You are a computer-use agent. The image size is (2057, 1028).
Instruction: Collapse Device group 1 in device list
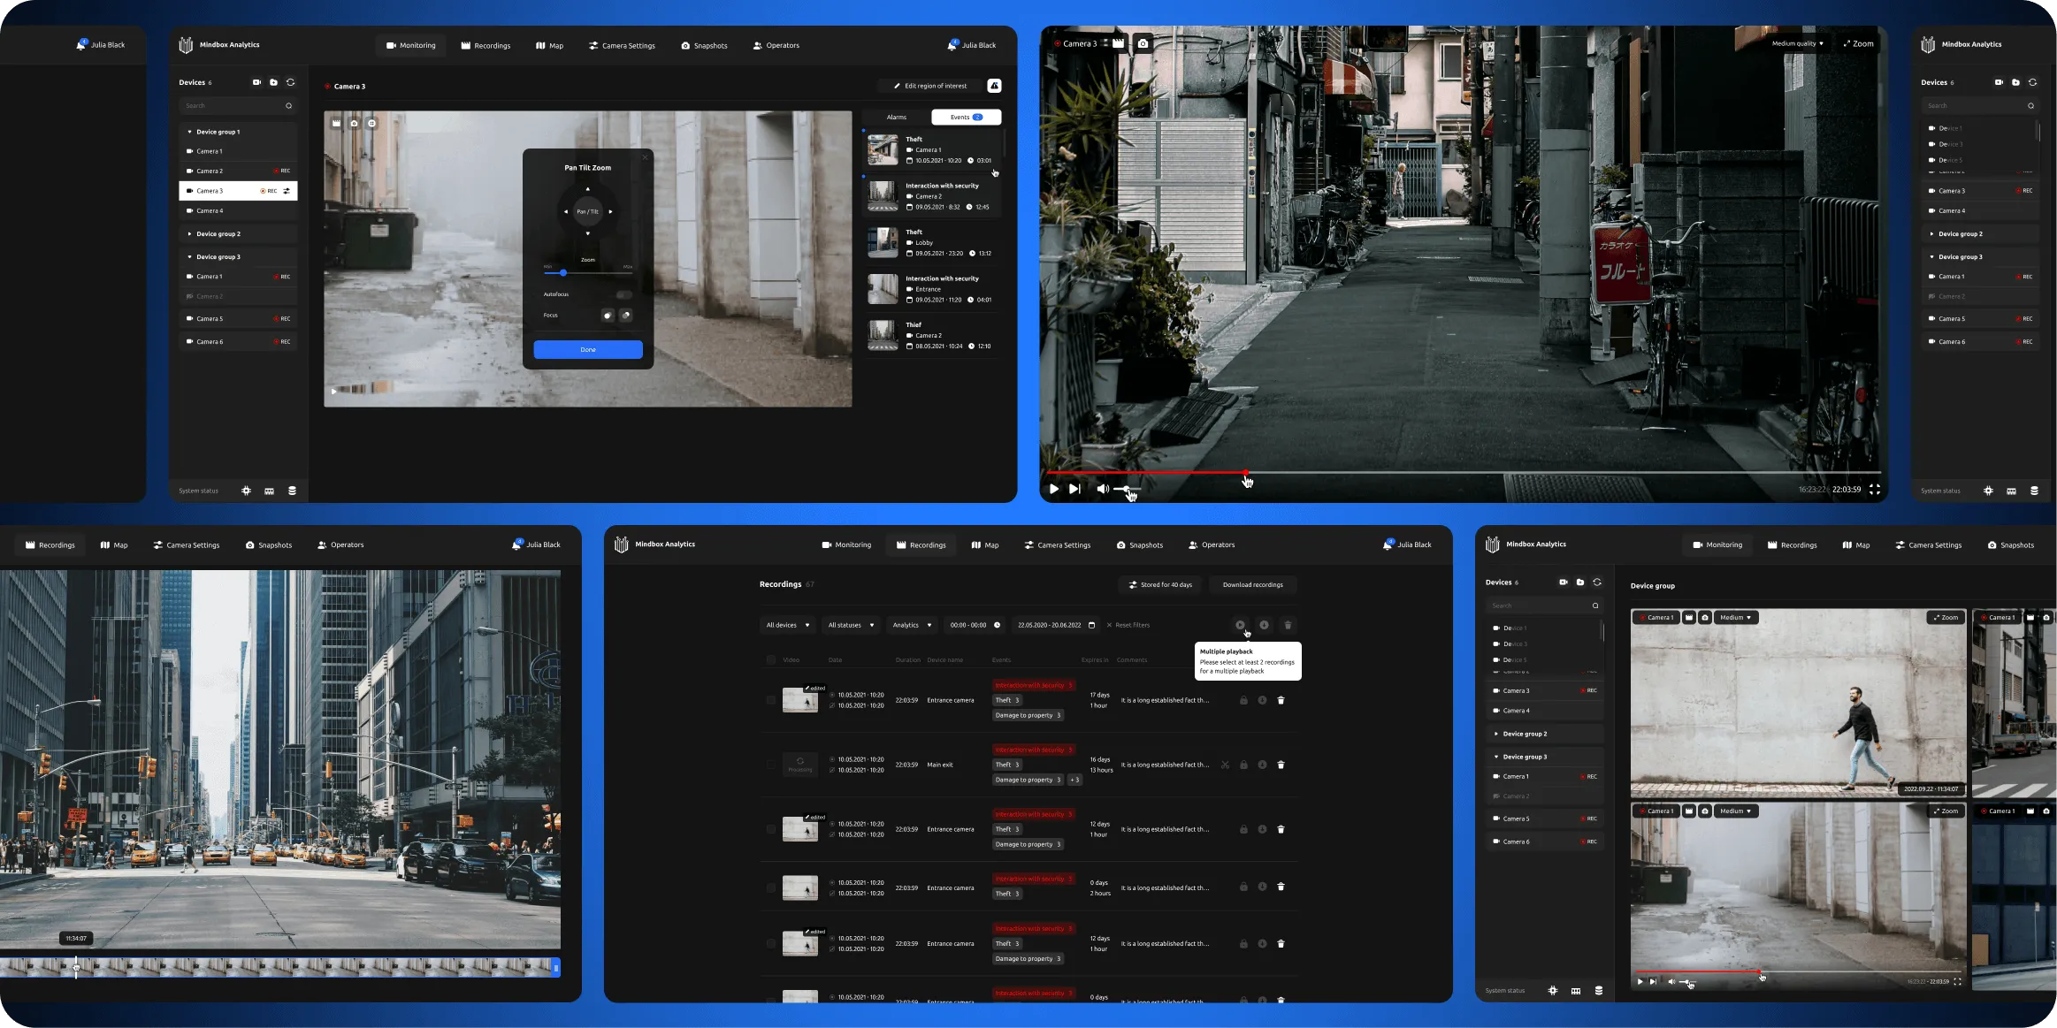[x=189, y=132]
